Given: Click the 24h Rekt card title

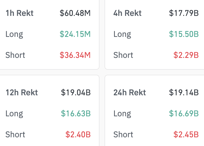Looking at the screenshot, I should pyautogui.click(x=130, y=92).
